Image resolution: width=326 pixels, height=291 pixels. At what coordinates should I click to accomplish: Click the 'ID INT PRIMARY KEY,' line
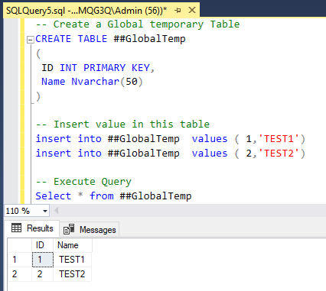point(98,68)
